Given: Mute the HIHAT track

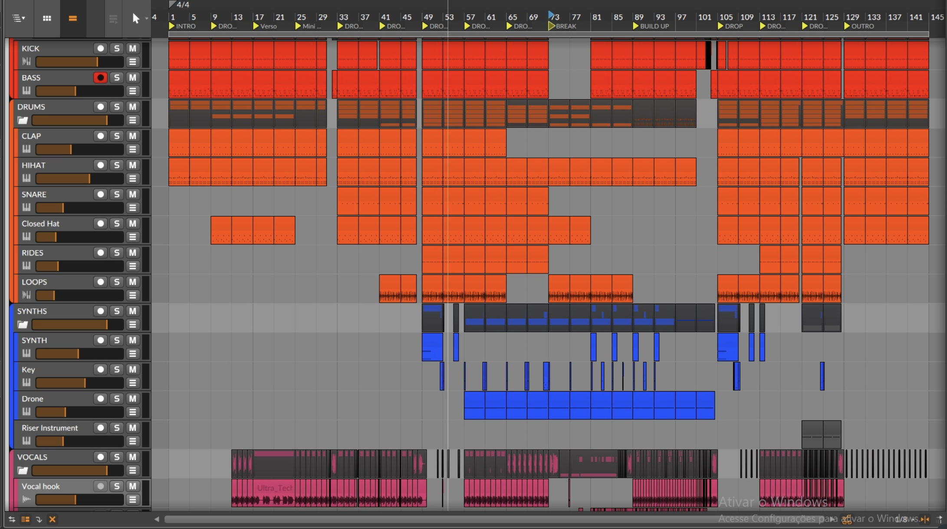Looking at the screenshot, I should point(132,165).
